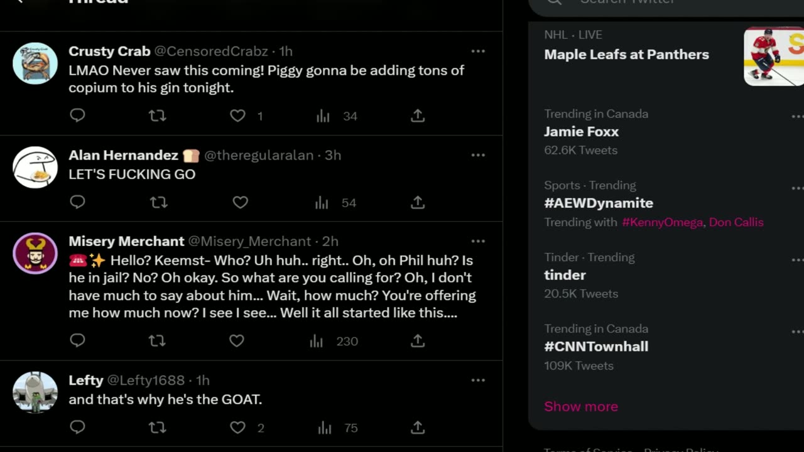
Task: Open more options on Crusty Crab's tweet
Action: pyautogui.click(x=478, y=51)
